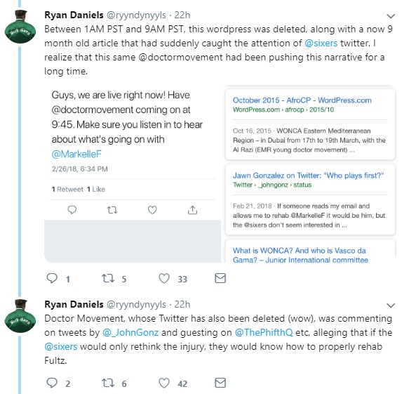View the embedded @MarkelleF tweet screenshot image

tap(133, 173)
